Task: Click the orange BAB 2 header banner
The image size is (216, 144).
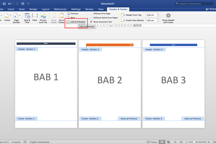Action: [x=110, y=45]
